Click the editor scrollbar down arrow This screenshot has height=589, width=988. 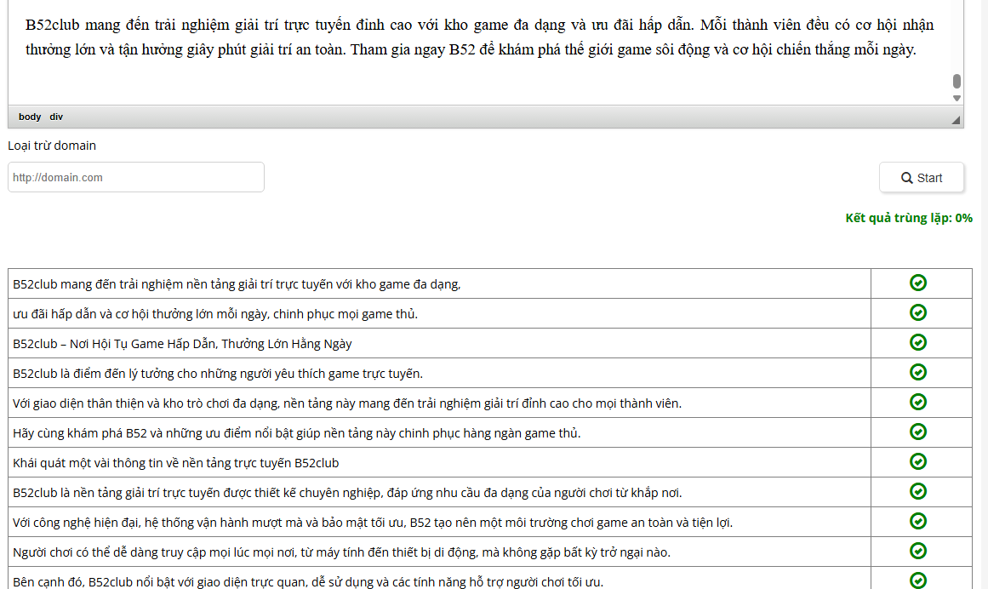point(957,98)
